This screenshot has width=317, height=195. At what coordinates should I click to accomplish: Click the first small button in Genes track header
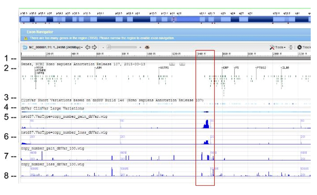pyautogui.click(x=172, y=64)
